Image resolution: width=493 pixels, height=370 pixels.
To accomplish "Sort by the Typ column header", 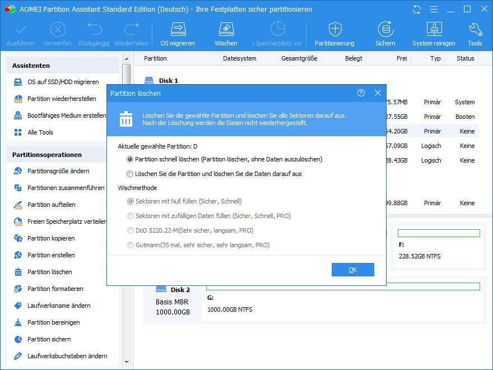I will tap(435, 58).
